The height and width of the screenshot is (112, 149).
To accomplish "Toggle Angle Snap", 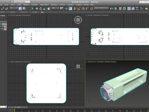I will (79, 8).
